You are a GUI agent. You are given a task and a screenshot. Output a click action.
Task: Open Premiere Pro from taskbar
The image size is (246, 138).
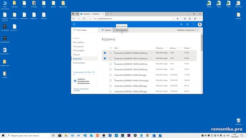click(129, 135)
